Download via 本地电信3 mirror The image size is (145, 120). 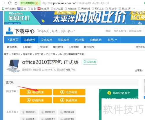pyautogui.click(x=67, y=112)
